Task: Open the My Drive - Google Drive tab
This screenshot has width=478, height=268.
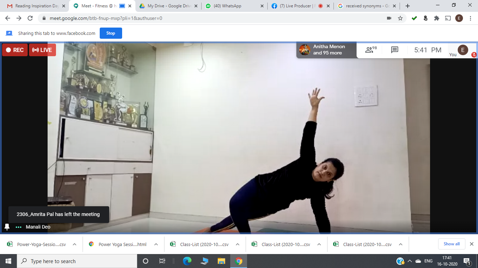Action: click(x=164, y=6)
